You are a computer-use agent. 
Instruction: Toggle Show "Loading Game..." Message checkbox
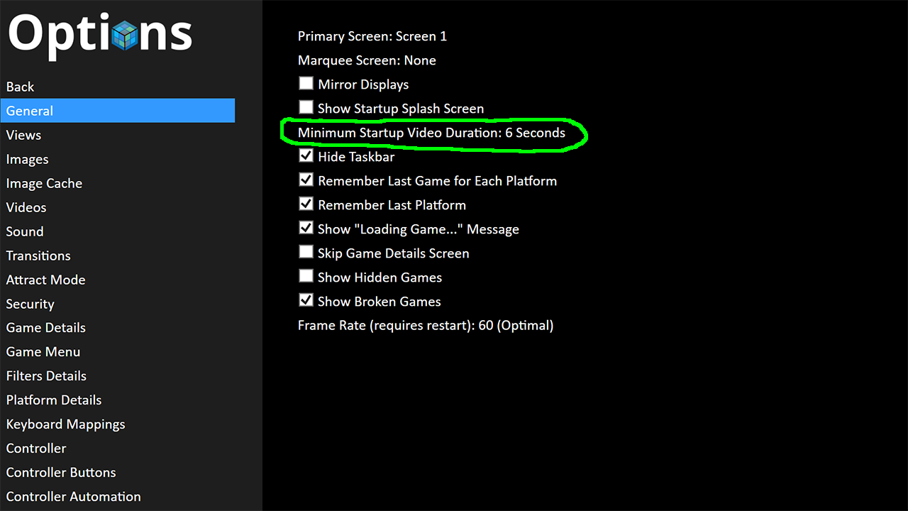306,229
